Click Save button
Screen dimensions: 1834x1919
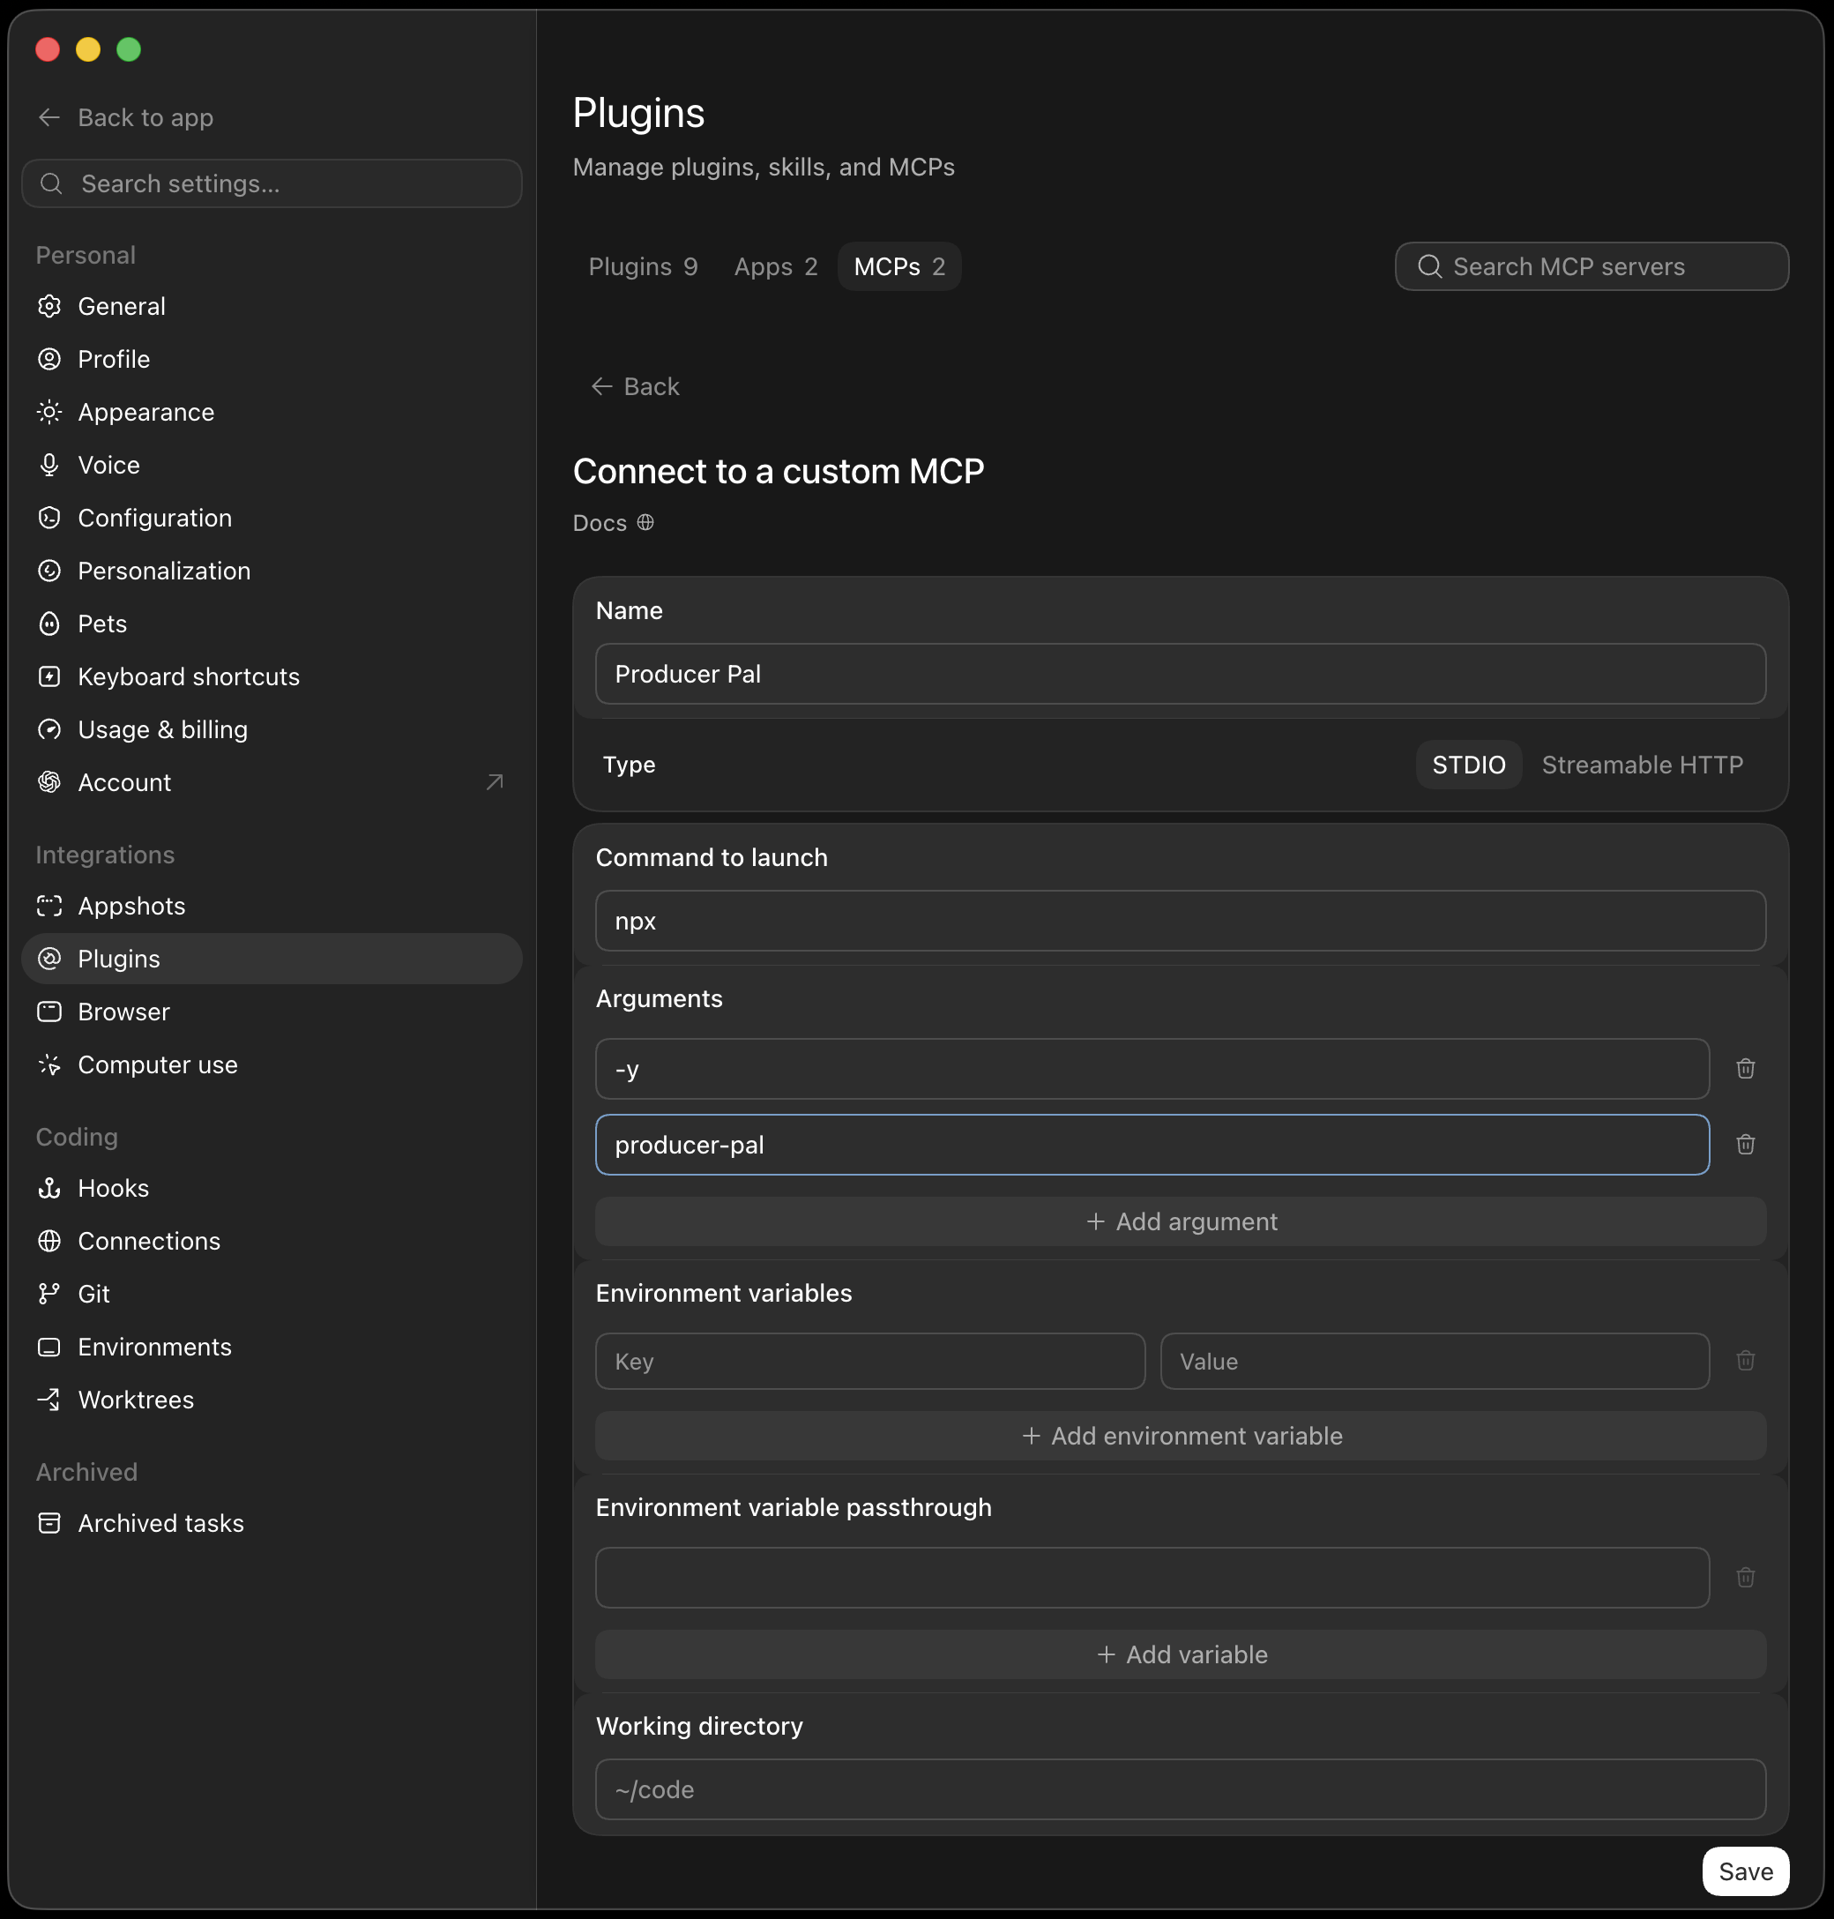[1745, 1871]
